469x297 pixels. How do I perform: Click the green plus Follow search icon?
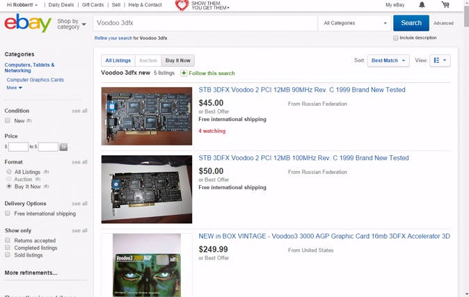pos(184,73)
